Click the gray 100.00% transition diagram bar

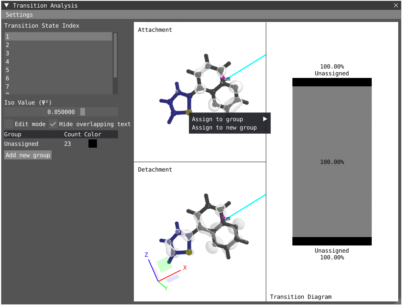[332, 162]
